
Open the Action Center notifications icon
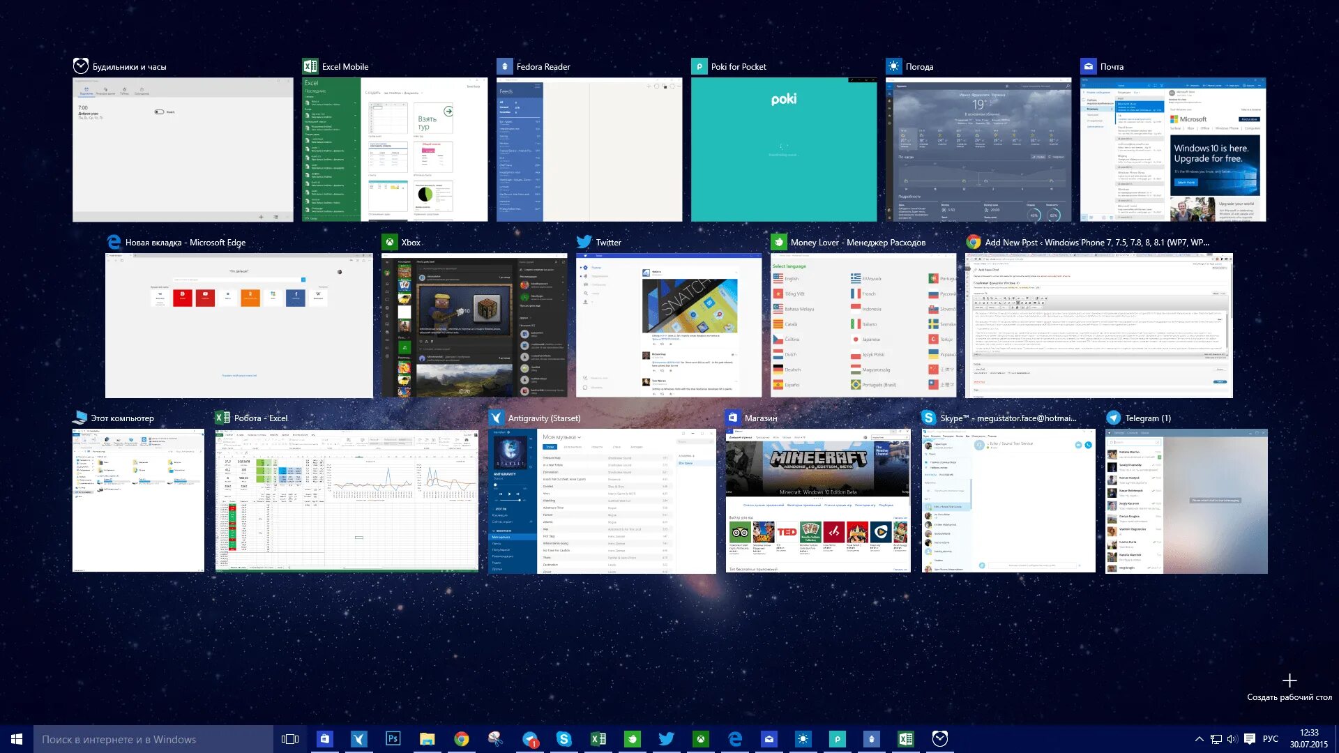click(1250, 739)
